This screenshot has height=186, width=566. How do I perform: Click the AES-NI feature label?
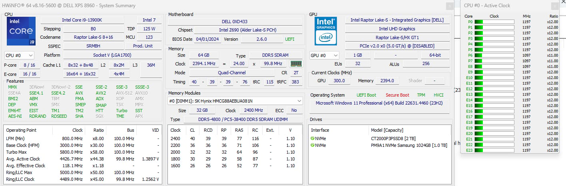15,116
